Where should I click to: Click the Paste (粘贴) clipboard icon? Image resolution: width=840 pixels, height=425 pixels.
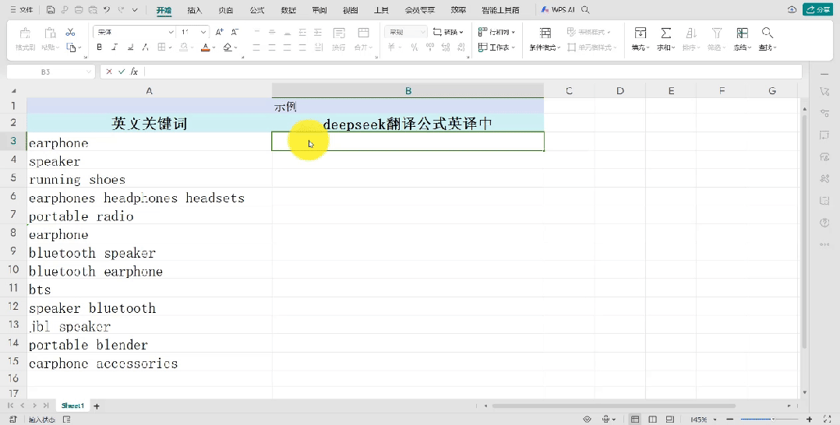tap(49, 33)
